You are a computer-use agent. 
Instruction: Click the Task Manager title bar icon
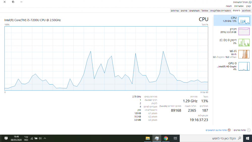tap(250, 2)
